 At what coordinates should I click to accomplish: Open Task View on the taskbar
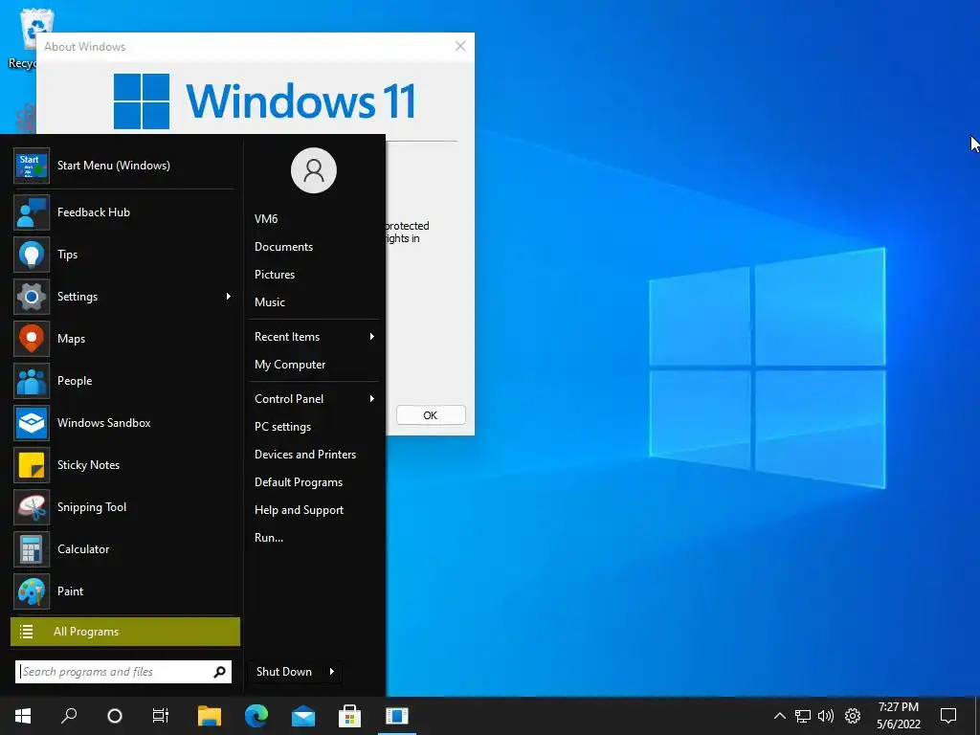point(161,716)
